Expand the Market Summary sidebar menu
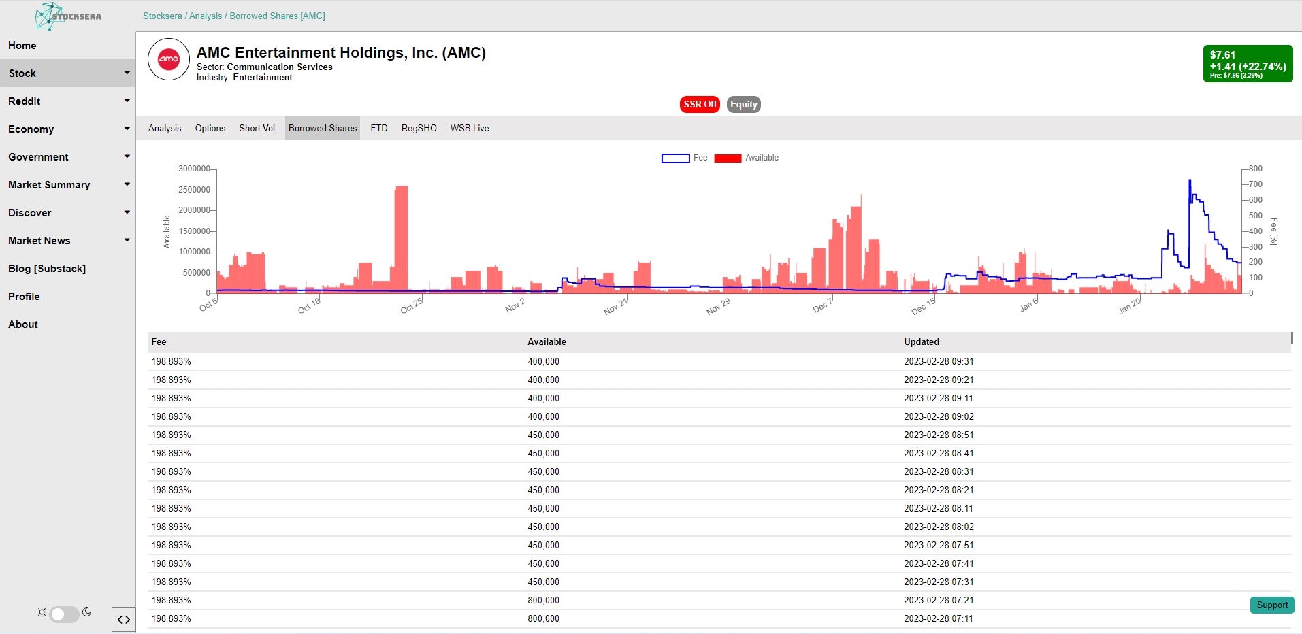Screen dimensions: 1302x634 click(x=68, y=184)
